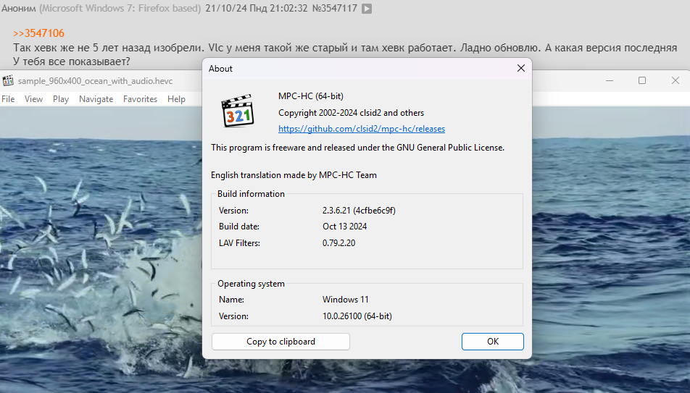
Task: Click Copy to clipboard button
Action: click(280, 342)
